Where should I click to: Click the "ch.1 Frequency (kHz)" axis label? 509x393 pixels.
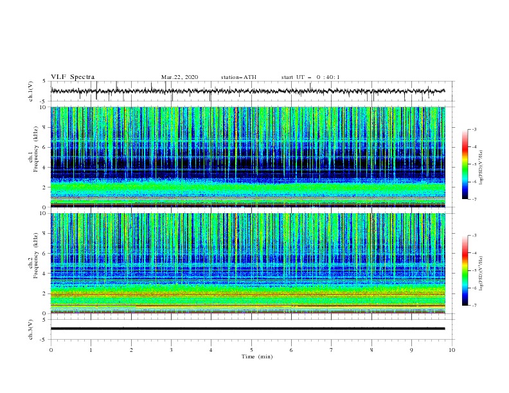33,150
